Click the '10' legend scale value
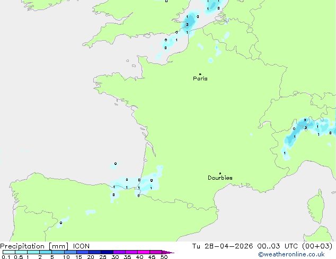This screenshot has height=259, width=336. point(66,257)
